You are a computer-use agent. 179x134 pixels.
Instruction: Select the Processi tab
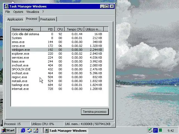pos(32,19)
